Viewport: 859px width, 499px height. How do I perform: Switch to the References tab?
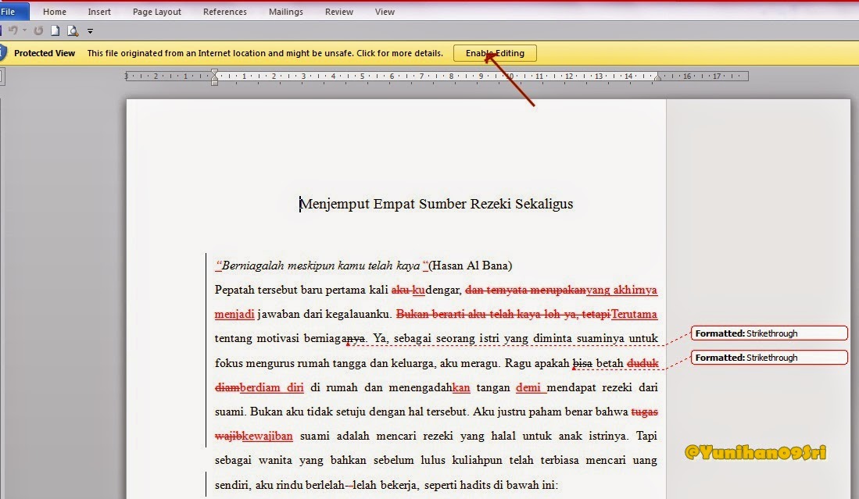pos(224,11)
